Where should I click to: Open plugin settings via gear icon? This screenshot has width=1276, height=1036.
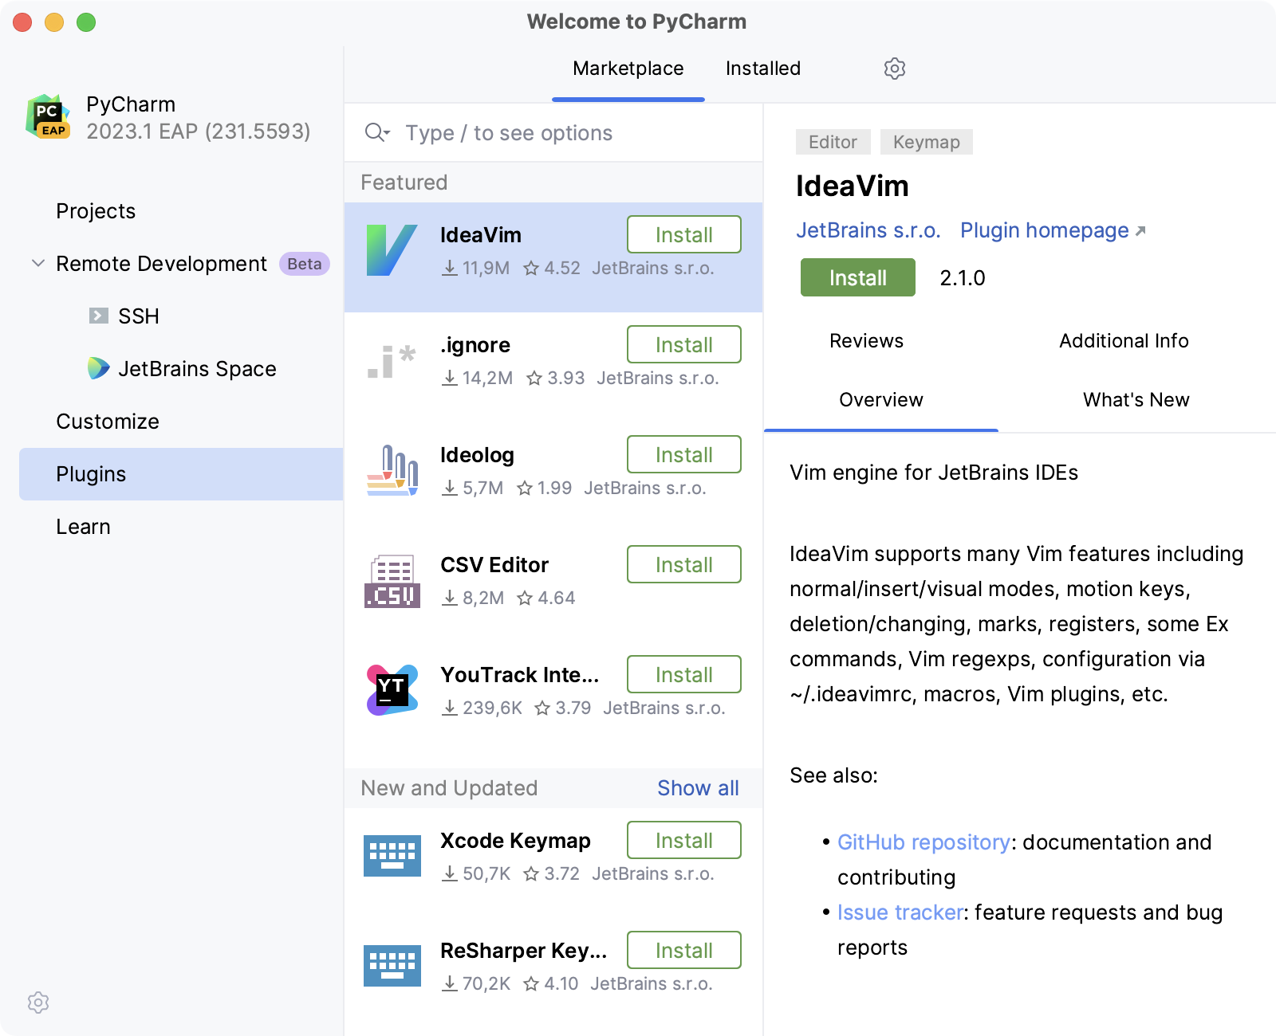894,69
